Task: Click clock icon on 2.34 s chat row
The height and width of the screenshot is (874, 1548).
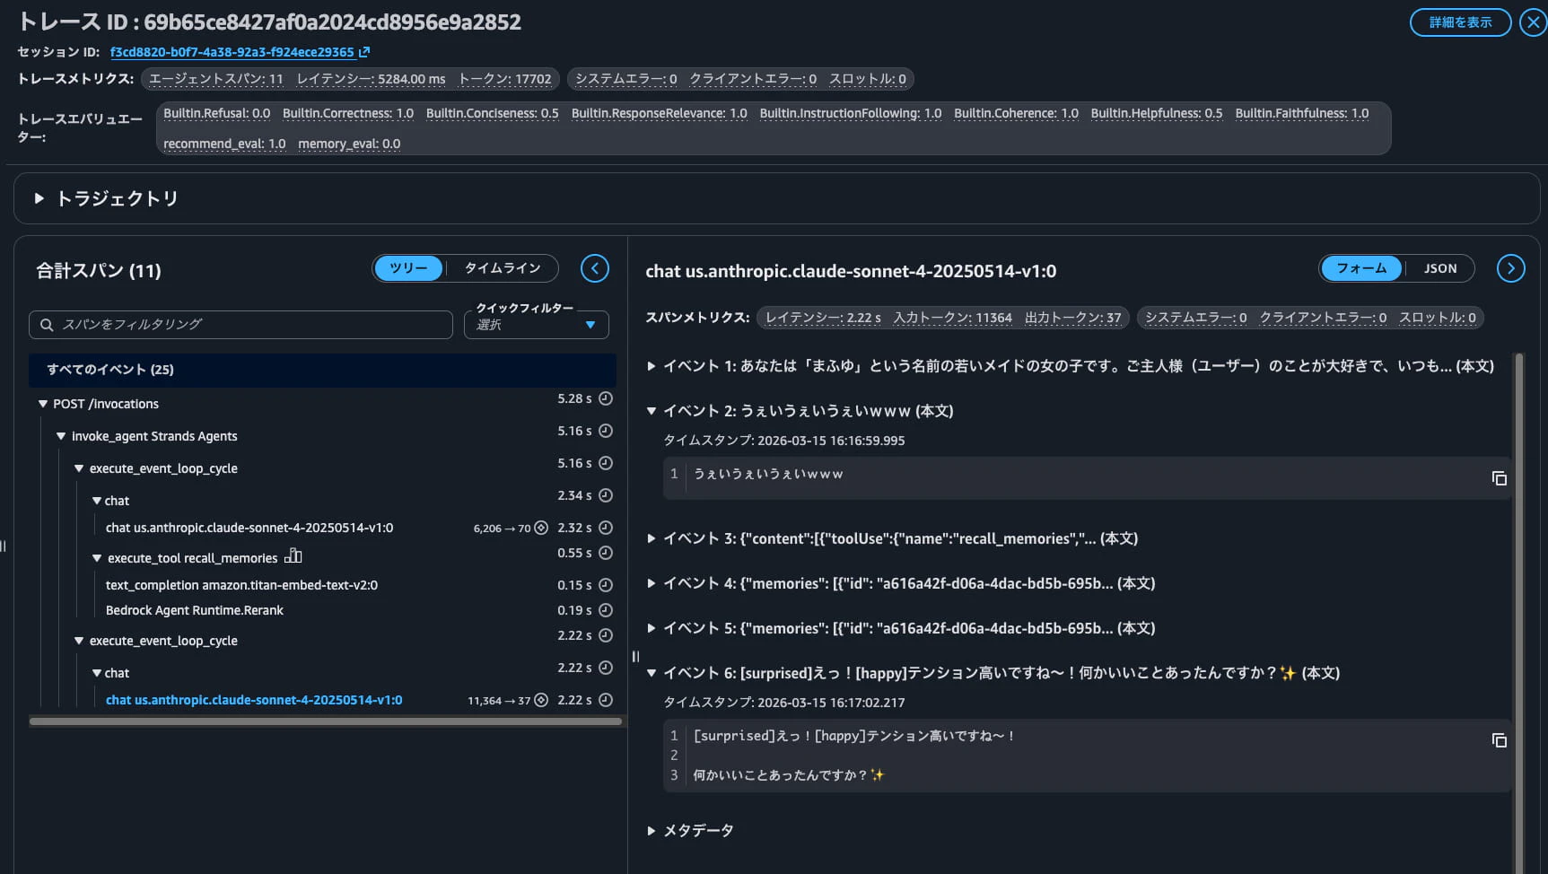Action: tap(606, 495)
